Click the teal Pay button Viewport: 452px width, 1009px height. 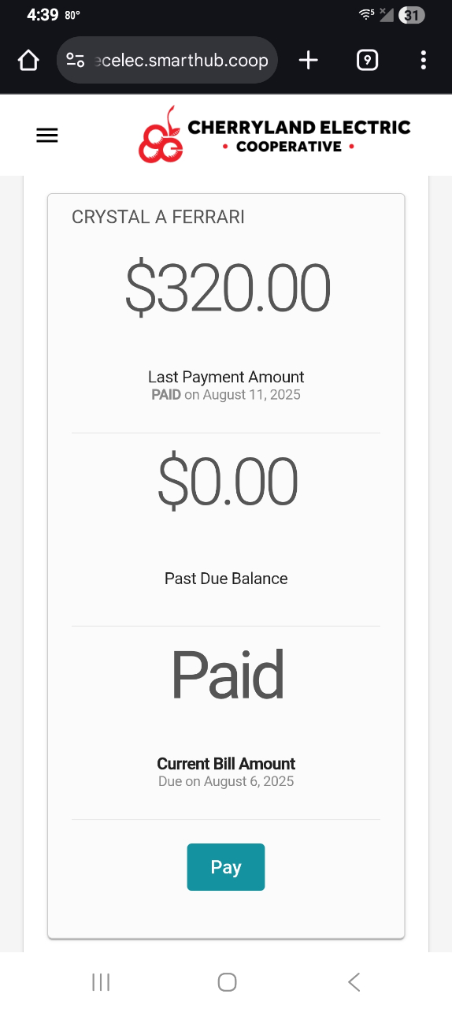226,867
